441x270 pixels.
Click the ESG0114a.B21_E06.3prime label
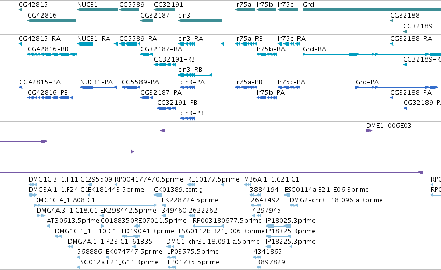pos(326,189)
